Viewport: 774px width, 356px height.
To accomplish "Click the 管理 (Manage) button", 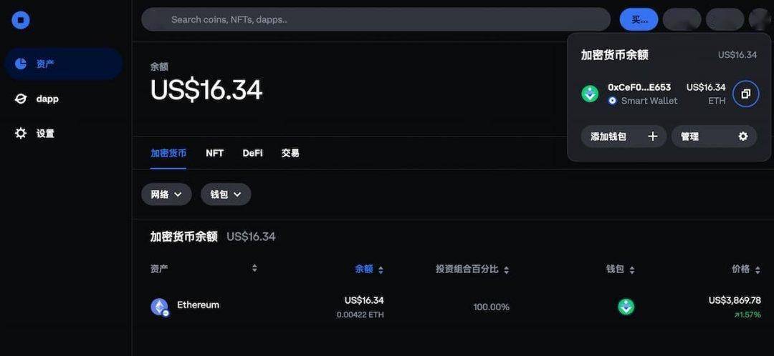I will click(x=714, y=137).
